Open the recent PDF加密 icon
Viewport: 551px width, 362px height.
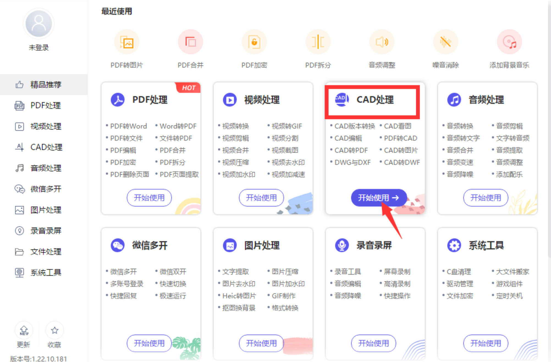(x=254, y=42)
